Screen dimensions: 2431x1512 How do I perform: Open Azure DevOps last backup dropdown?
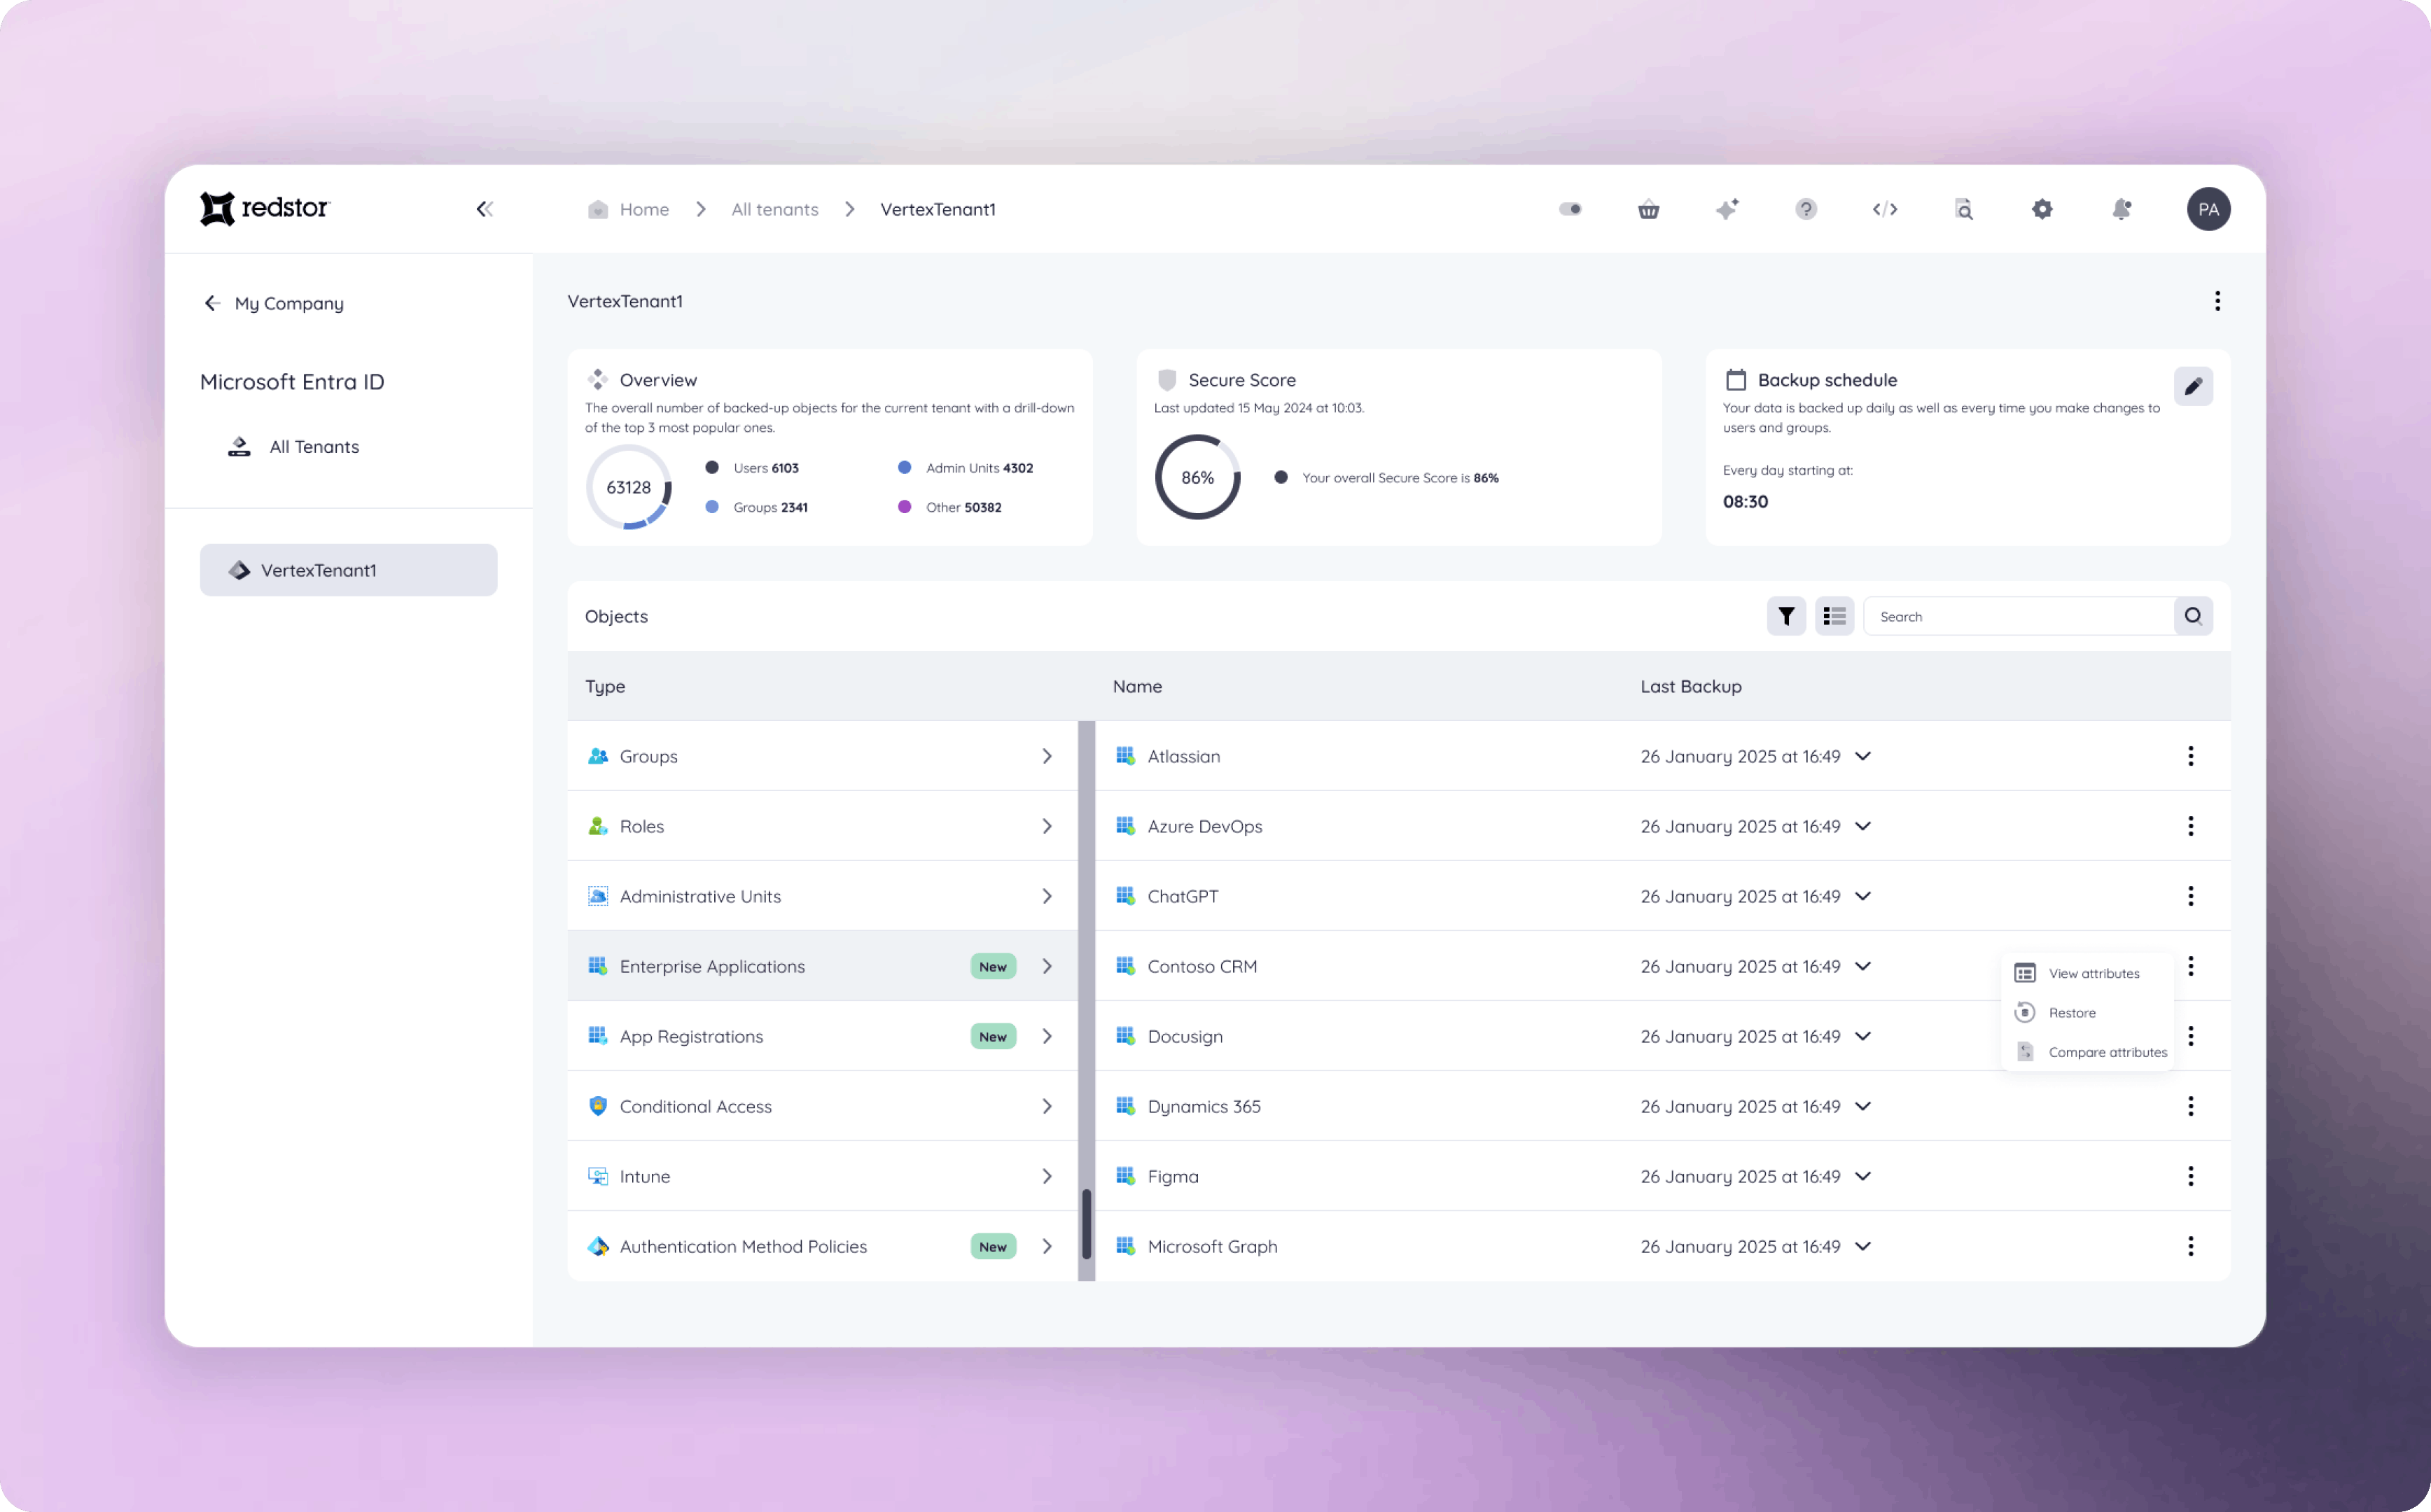pos(1863,826)
